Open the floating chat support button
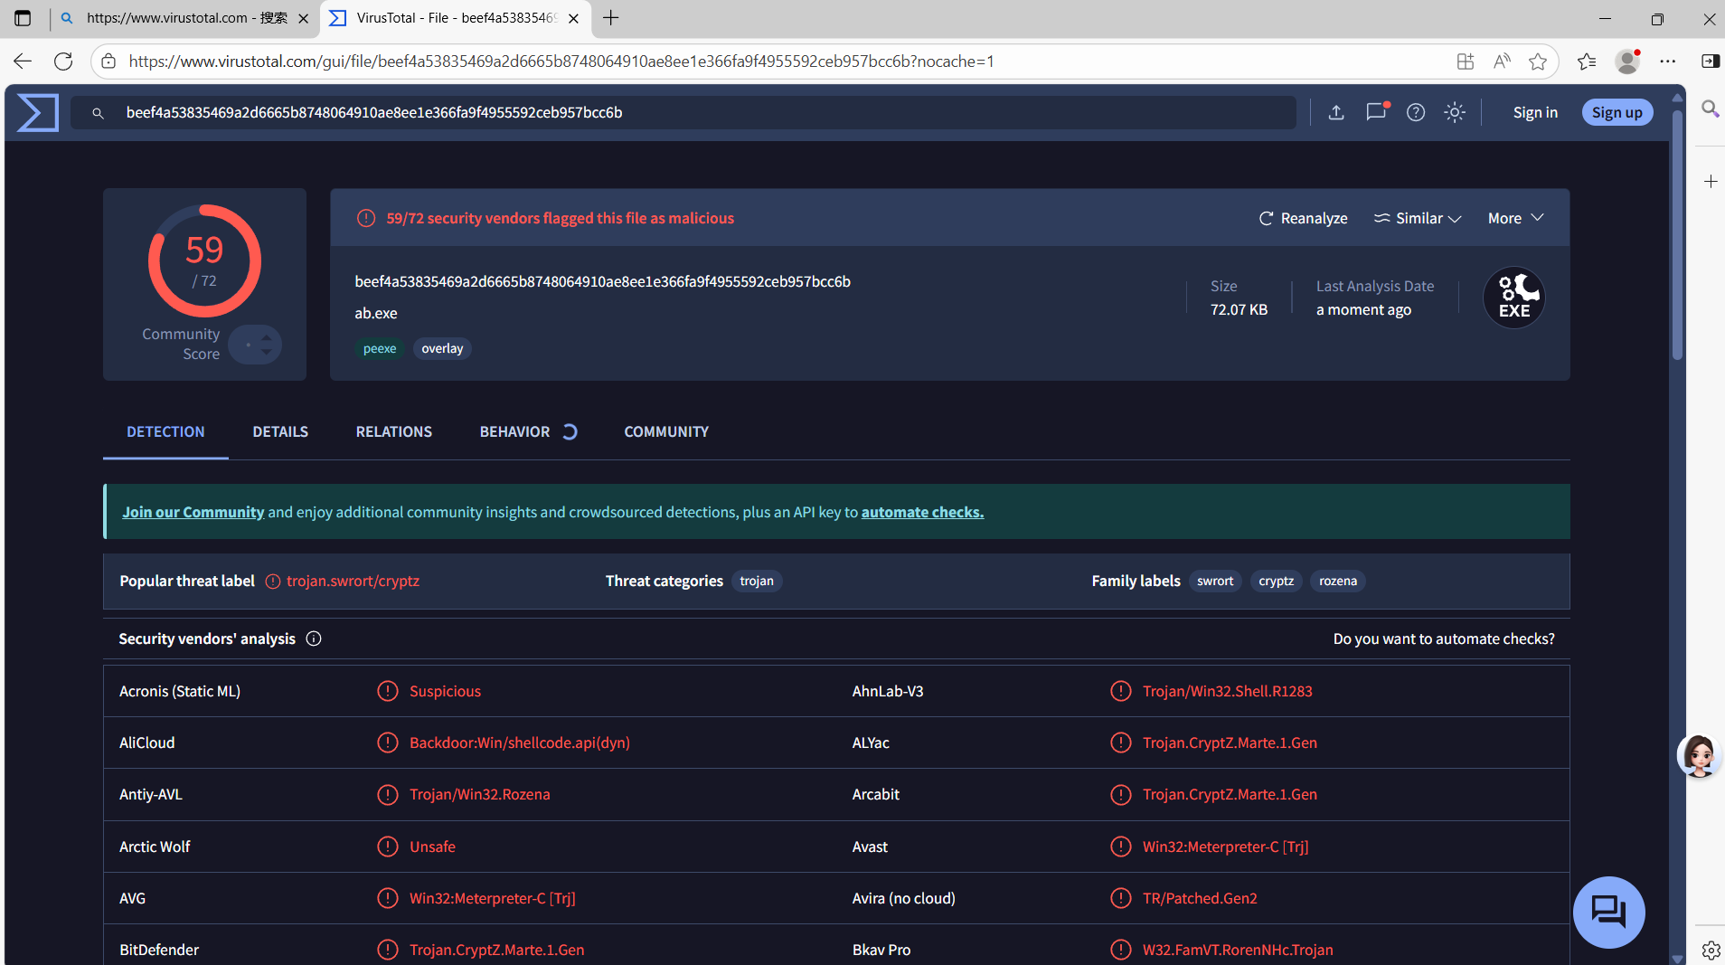The image size is (1725, 965). point(1608,912)
